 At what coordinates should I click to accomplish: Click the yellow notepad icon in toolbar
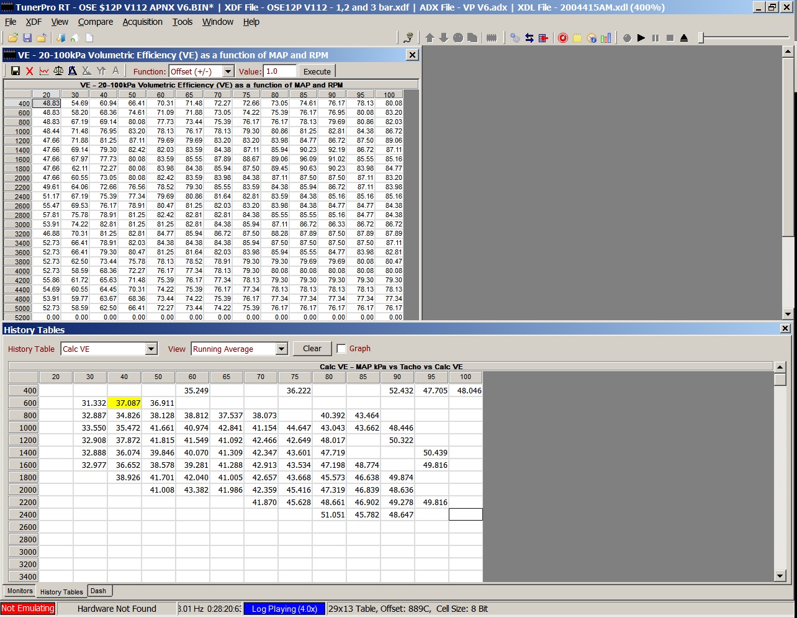coord(577,38)
